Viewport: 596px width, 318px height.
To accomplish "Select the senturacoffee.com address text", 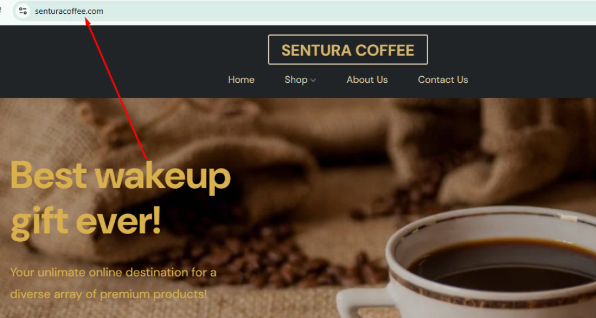I will coord(69,12).
